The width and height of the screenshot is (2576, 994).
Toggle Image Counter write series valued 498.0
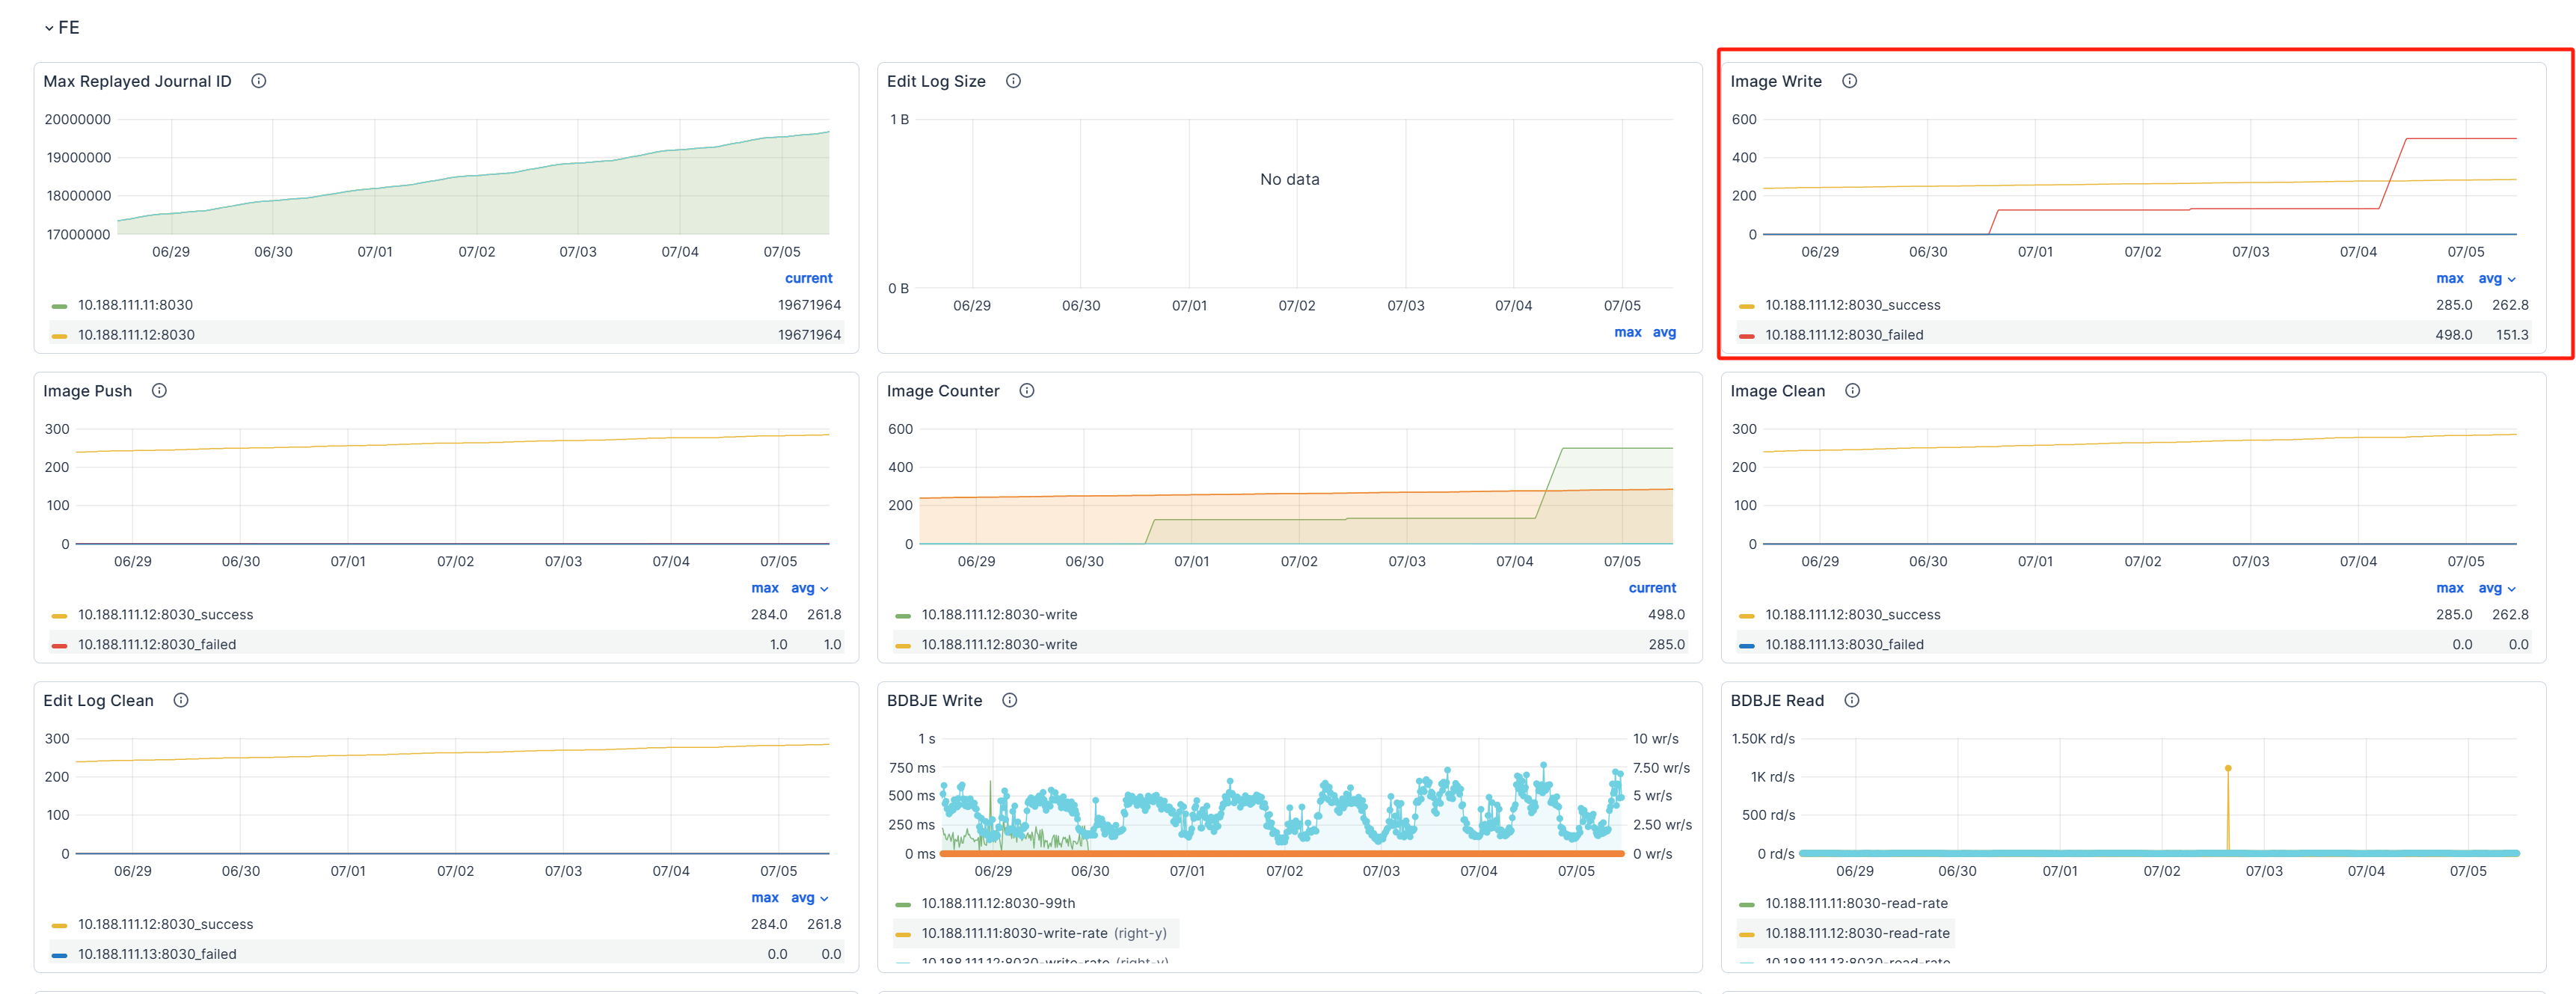click(999, 615)
